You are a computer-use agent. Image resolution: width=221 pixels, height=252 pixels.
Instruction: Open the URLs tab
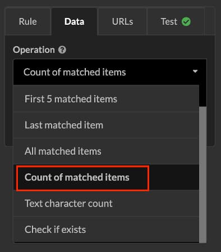point(122,21)
